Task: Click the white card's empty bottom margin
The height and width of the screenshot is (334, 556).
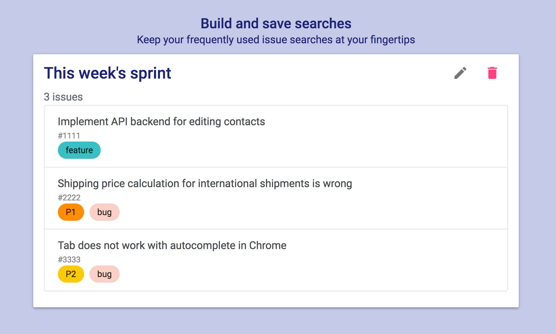Action: click(x=276, y=299)
